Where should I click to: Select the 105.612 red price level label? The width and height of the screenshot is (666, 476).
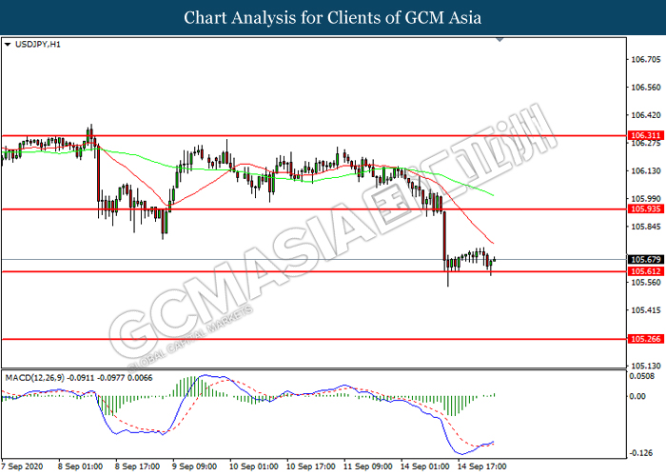click(645, 271)
